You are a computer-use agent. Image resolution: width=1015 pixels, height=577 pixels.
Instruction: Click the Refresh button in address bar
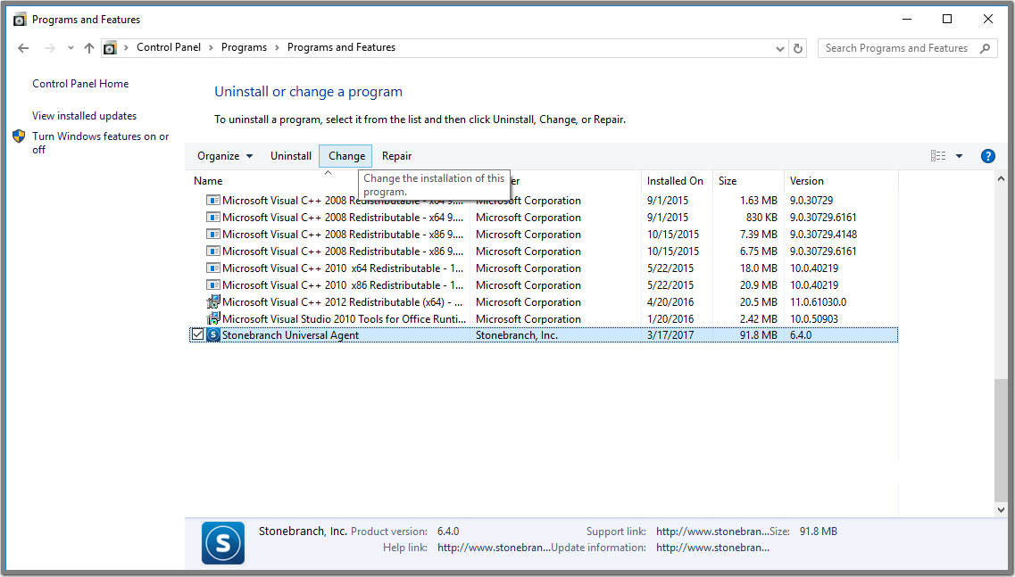[x=798, y=48]
